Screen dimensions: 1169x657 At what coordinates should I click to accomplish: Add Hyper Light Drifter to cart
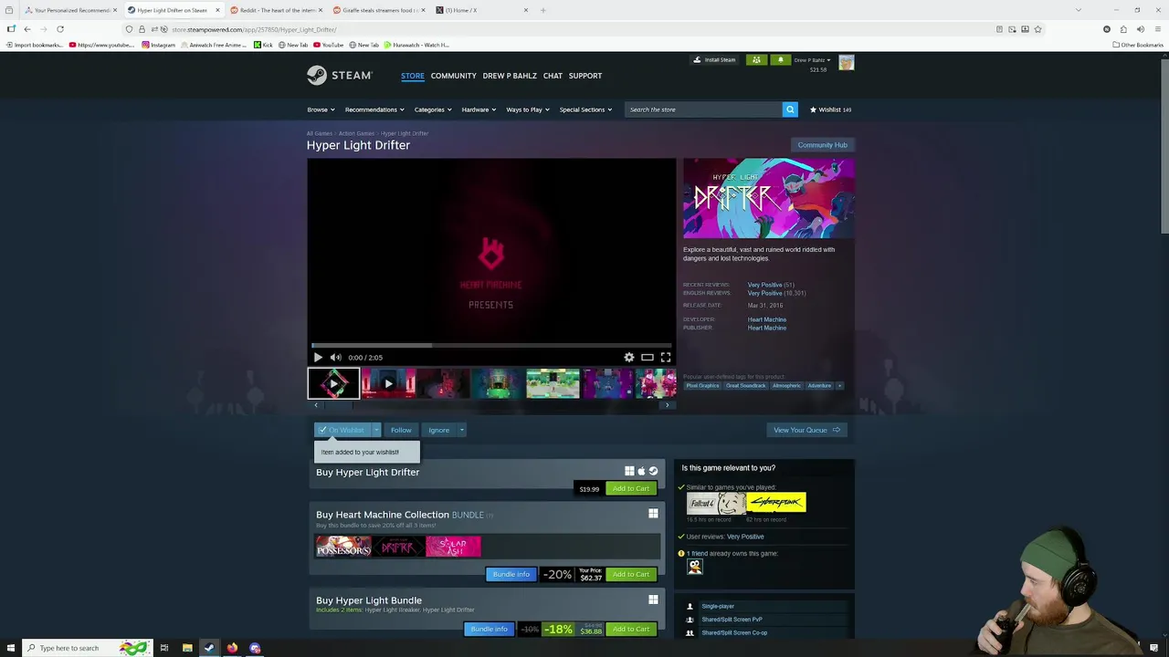(631, 488)
